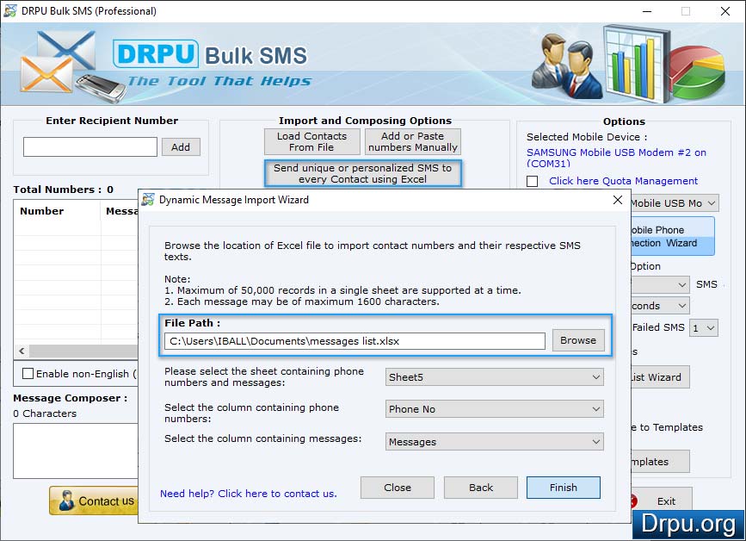Image resolution: width=746 pixels, height=541 pixels.
Task: Minimize the DRPU Bulk SMS main window
Action: (647, 11)
